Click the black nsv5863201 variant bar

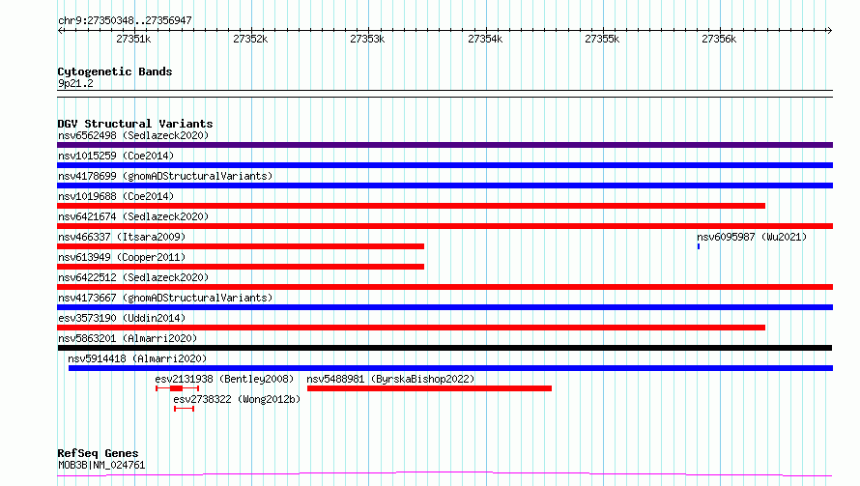click(x=444, y=348)
